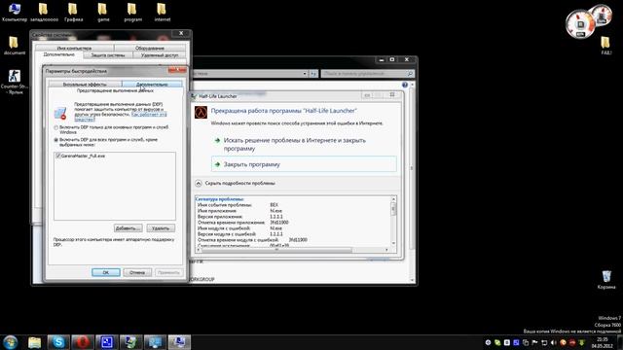The width and height of the screenshot is (623, 350).
Task: Choose Закрыть программу option
Action: tap(304, 164)
